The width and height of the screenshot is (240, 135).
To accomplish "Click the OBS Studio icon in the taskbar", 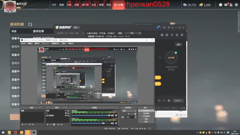I will pos(34,132).
